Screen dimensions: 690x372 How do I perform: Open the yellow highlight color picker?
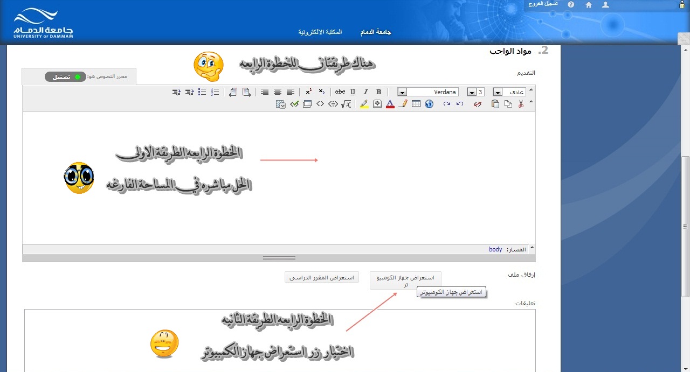(364, 104)
